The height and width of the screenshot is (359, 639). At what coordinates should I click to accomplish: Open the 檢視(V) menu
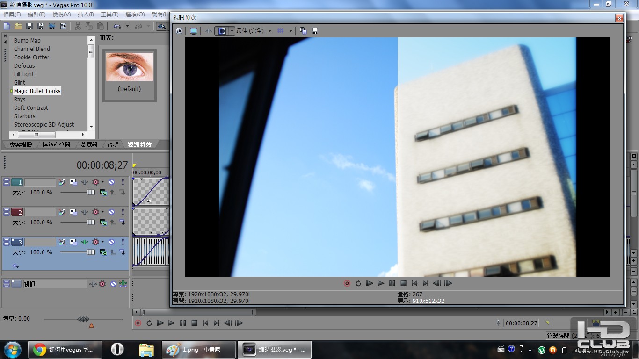point(62,14)
